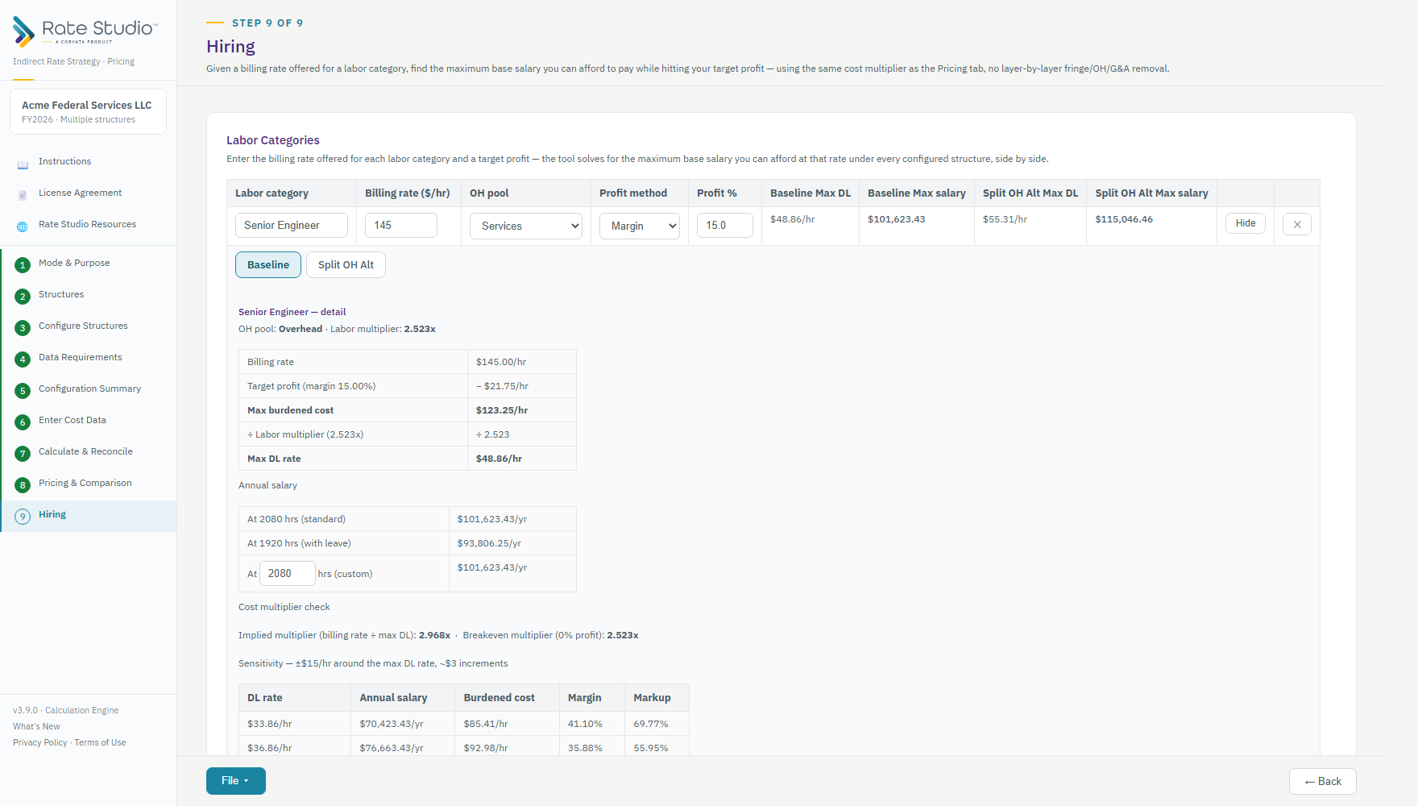This screenshot has height=806, width=1418.
Task: Click the Back button
Action: pos(1323,782)
